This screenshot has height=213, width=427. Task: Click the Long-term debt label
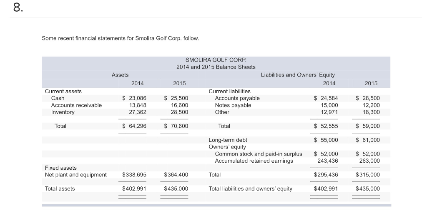228,140
